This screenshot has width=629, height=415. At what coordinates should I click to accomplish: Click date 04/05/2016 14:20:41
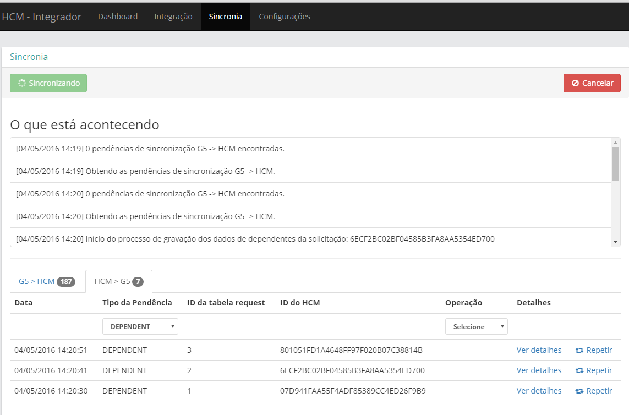(51, 370)
